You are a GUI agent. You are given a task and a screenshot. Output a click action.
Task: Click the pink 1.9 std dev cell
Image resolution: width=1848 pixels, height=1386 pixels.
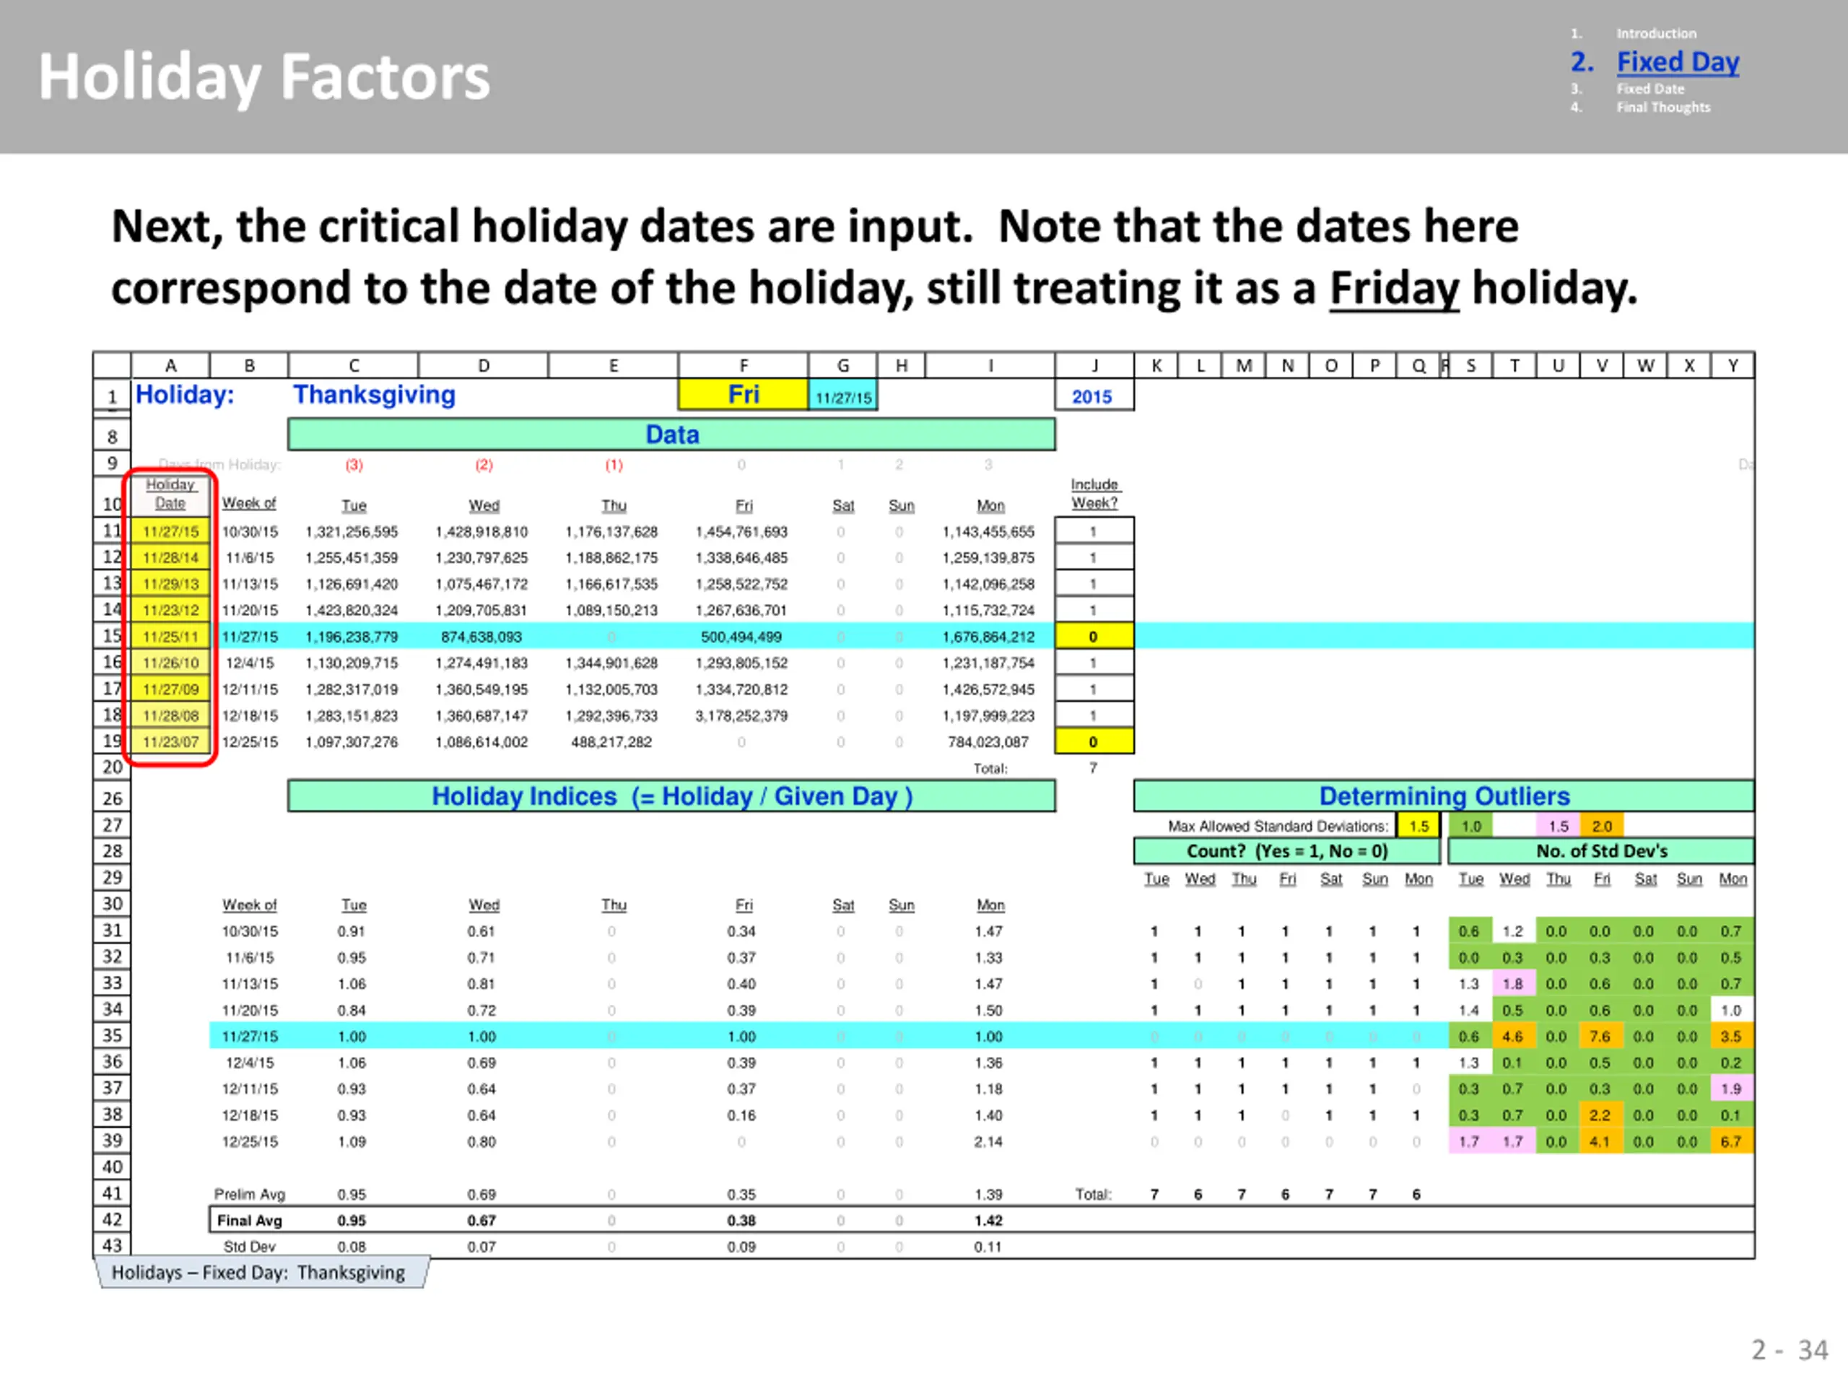1731,1089
